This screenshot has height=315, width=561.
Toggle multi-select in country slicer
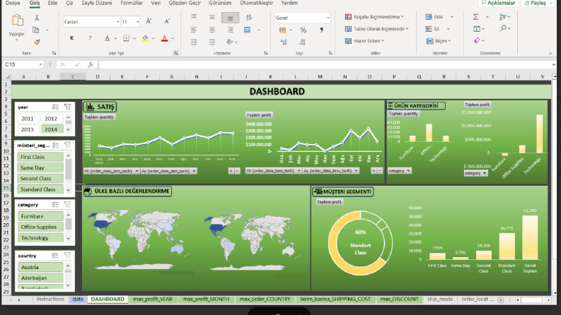tap(54, 256)
